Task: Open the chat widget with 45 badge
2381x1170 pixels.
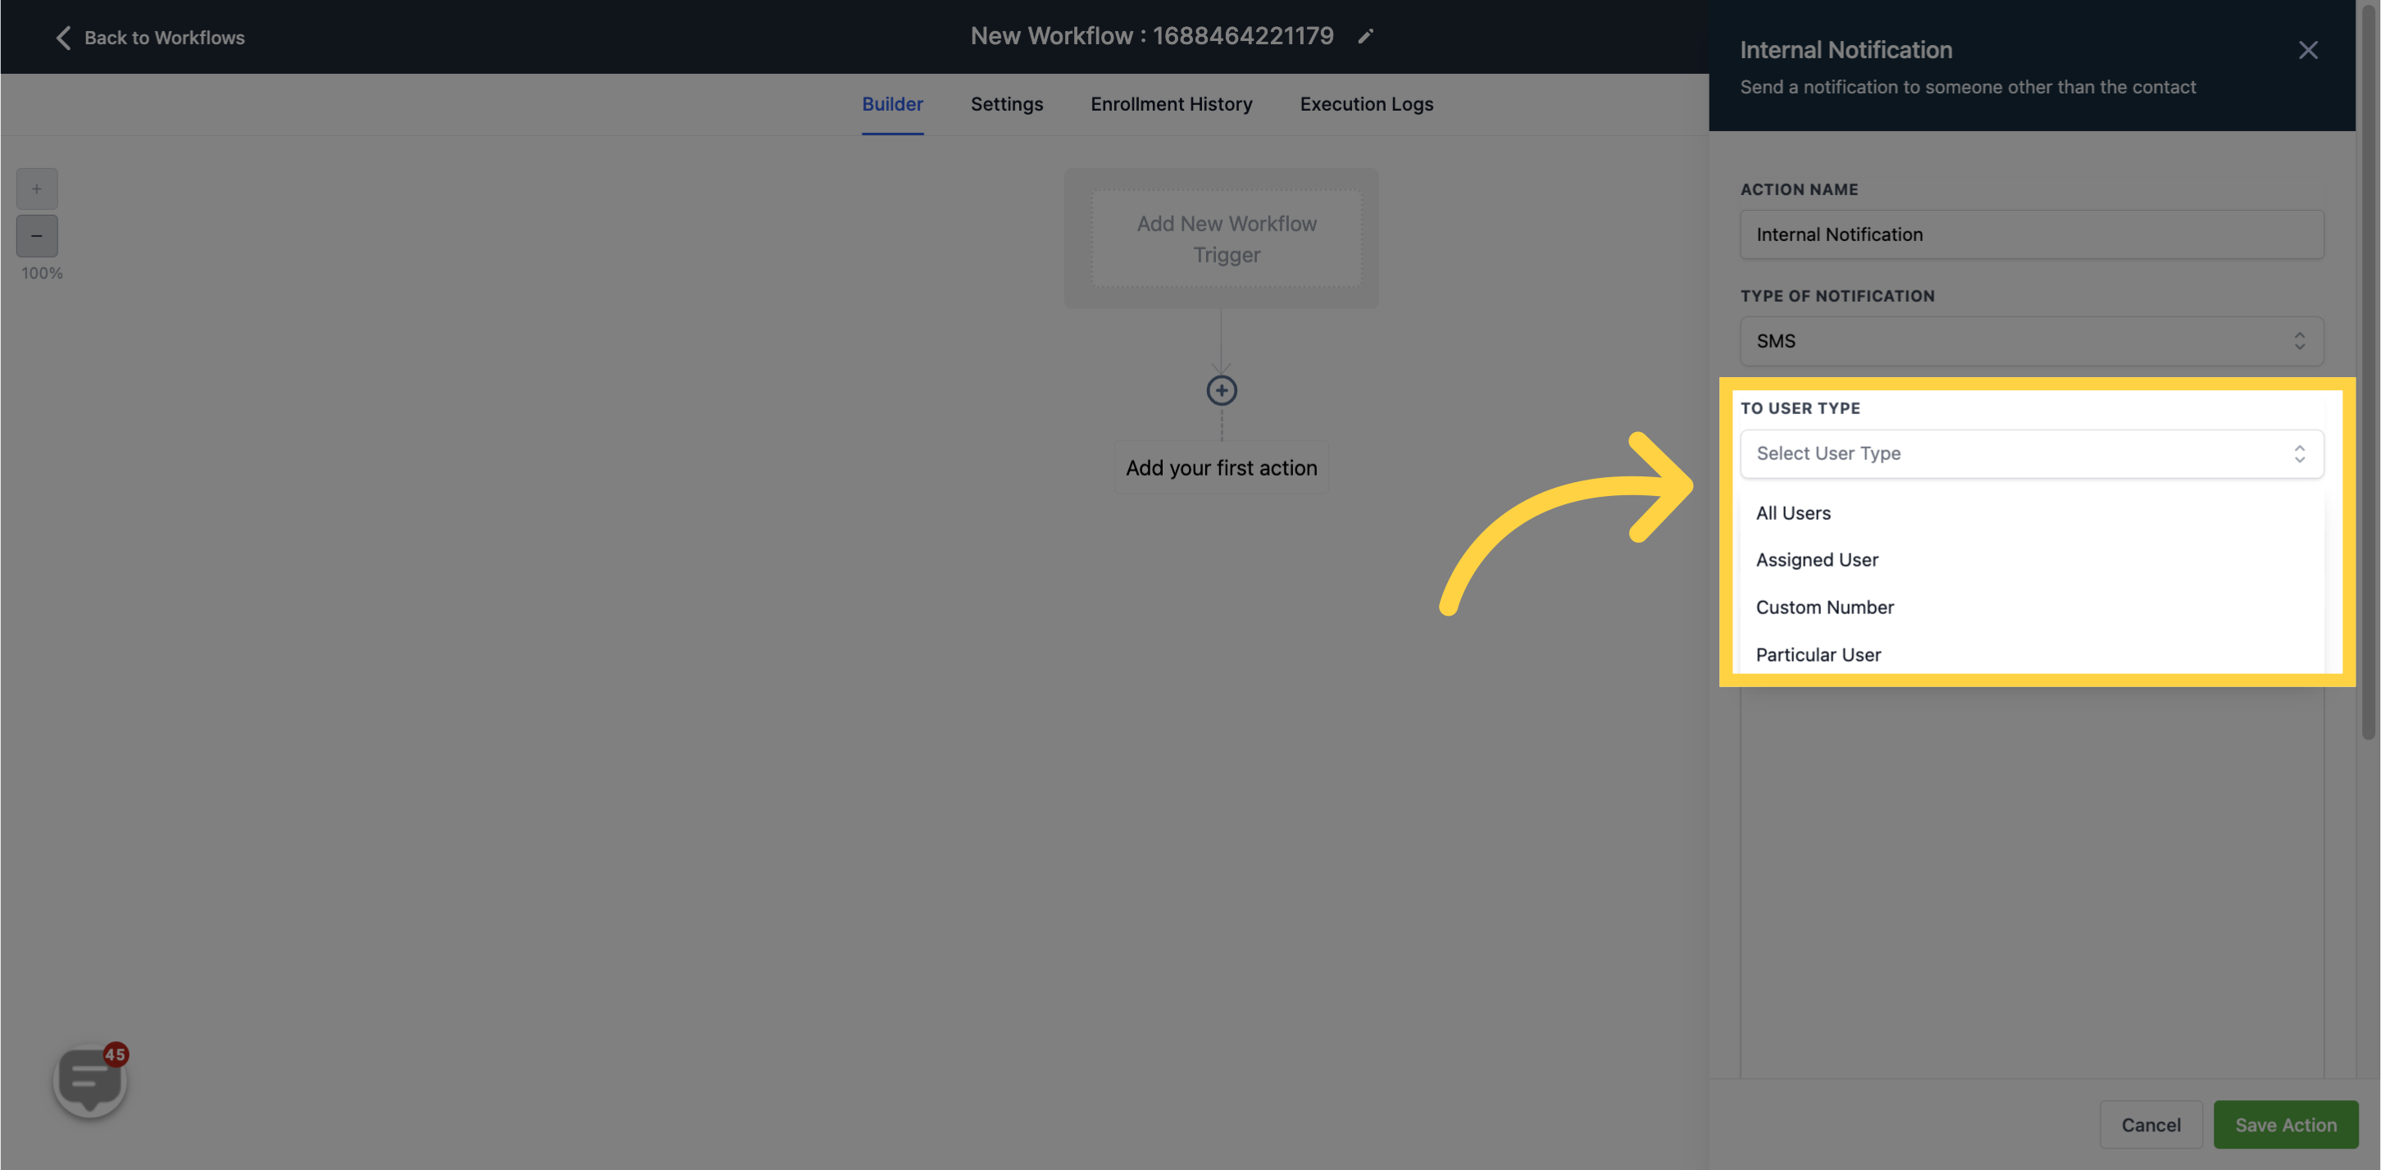Action: coord(89,1080)
